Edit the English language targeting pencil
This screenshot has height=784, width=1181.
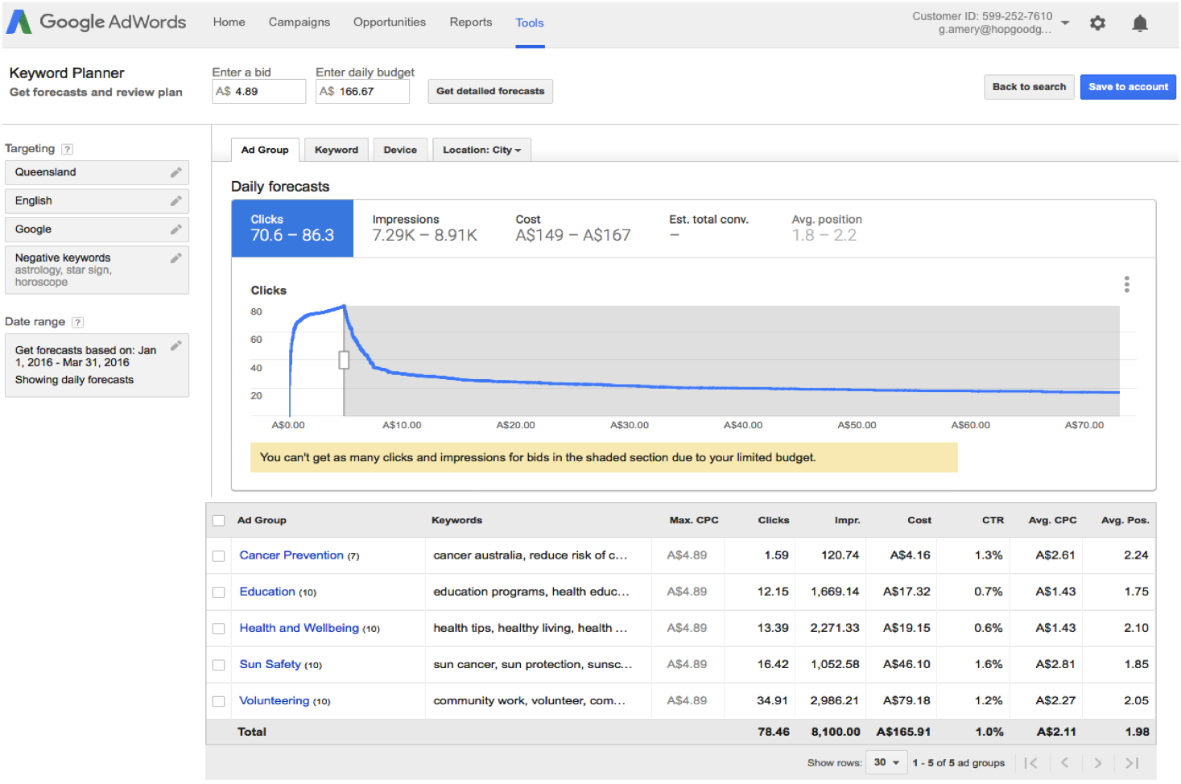[175, 201]
